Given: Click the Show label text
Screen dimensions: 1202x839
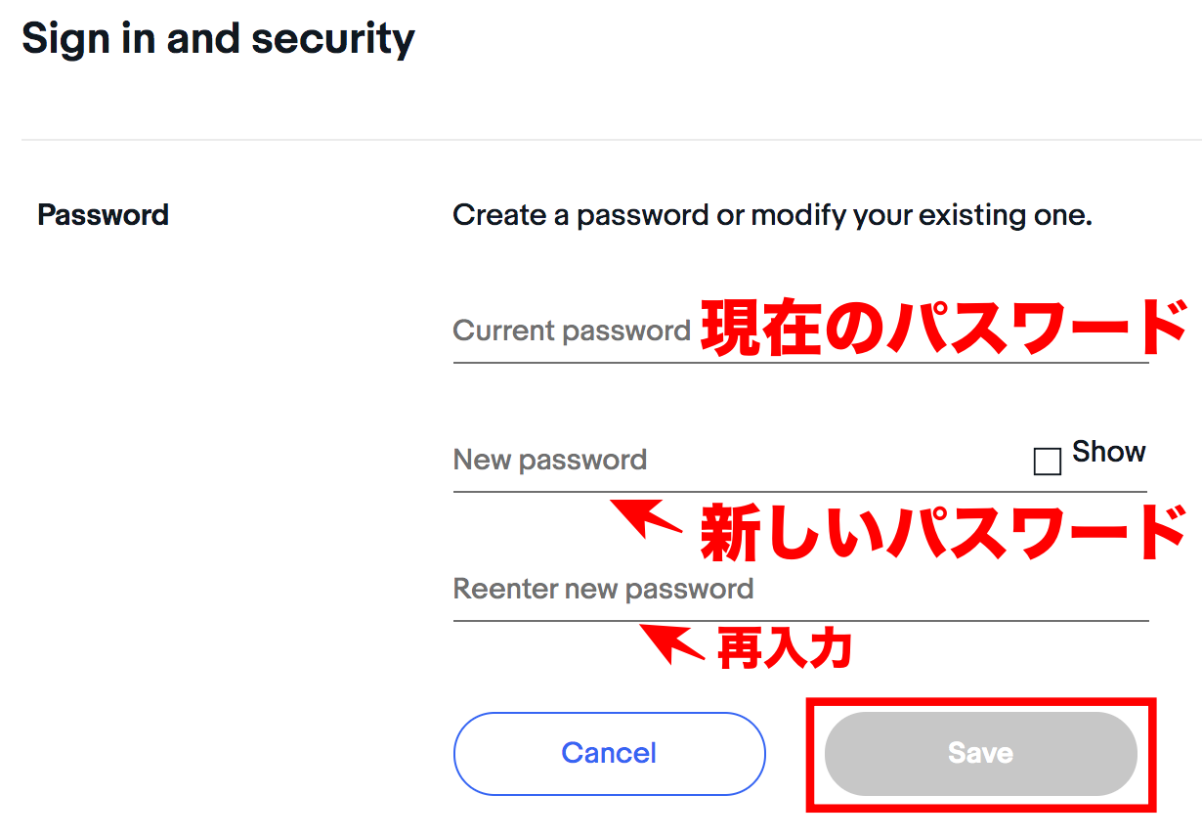Looking at the screenshot, I should [1108, 452].
